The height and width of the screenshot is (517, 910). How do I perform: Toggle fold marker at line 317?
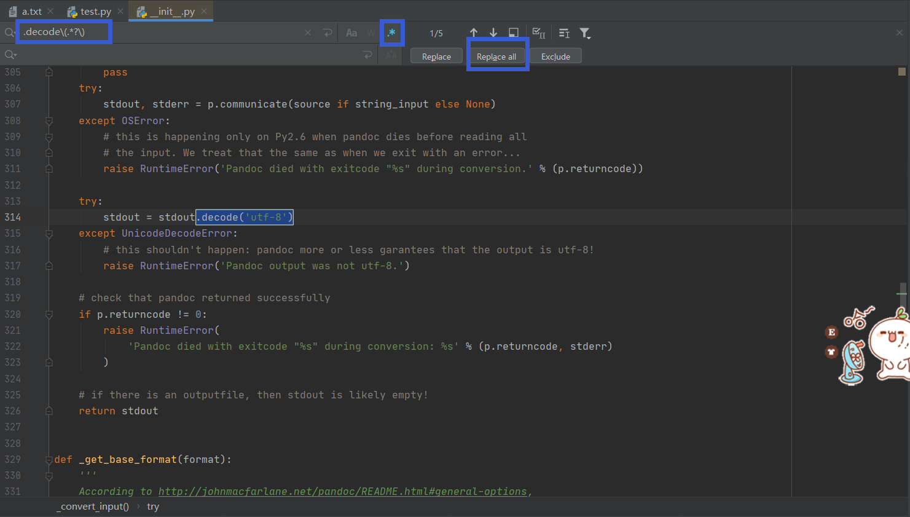[49, 266]
